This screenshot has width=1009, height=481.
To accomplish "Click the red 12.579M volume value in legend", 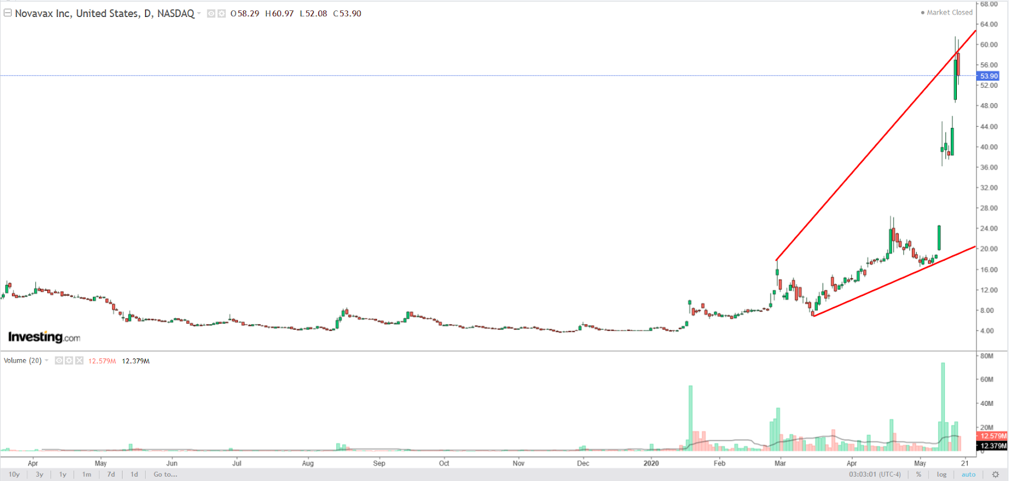I will pyautogui.click(x=102, y=361).
